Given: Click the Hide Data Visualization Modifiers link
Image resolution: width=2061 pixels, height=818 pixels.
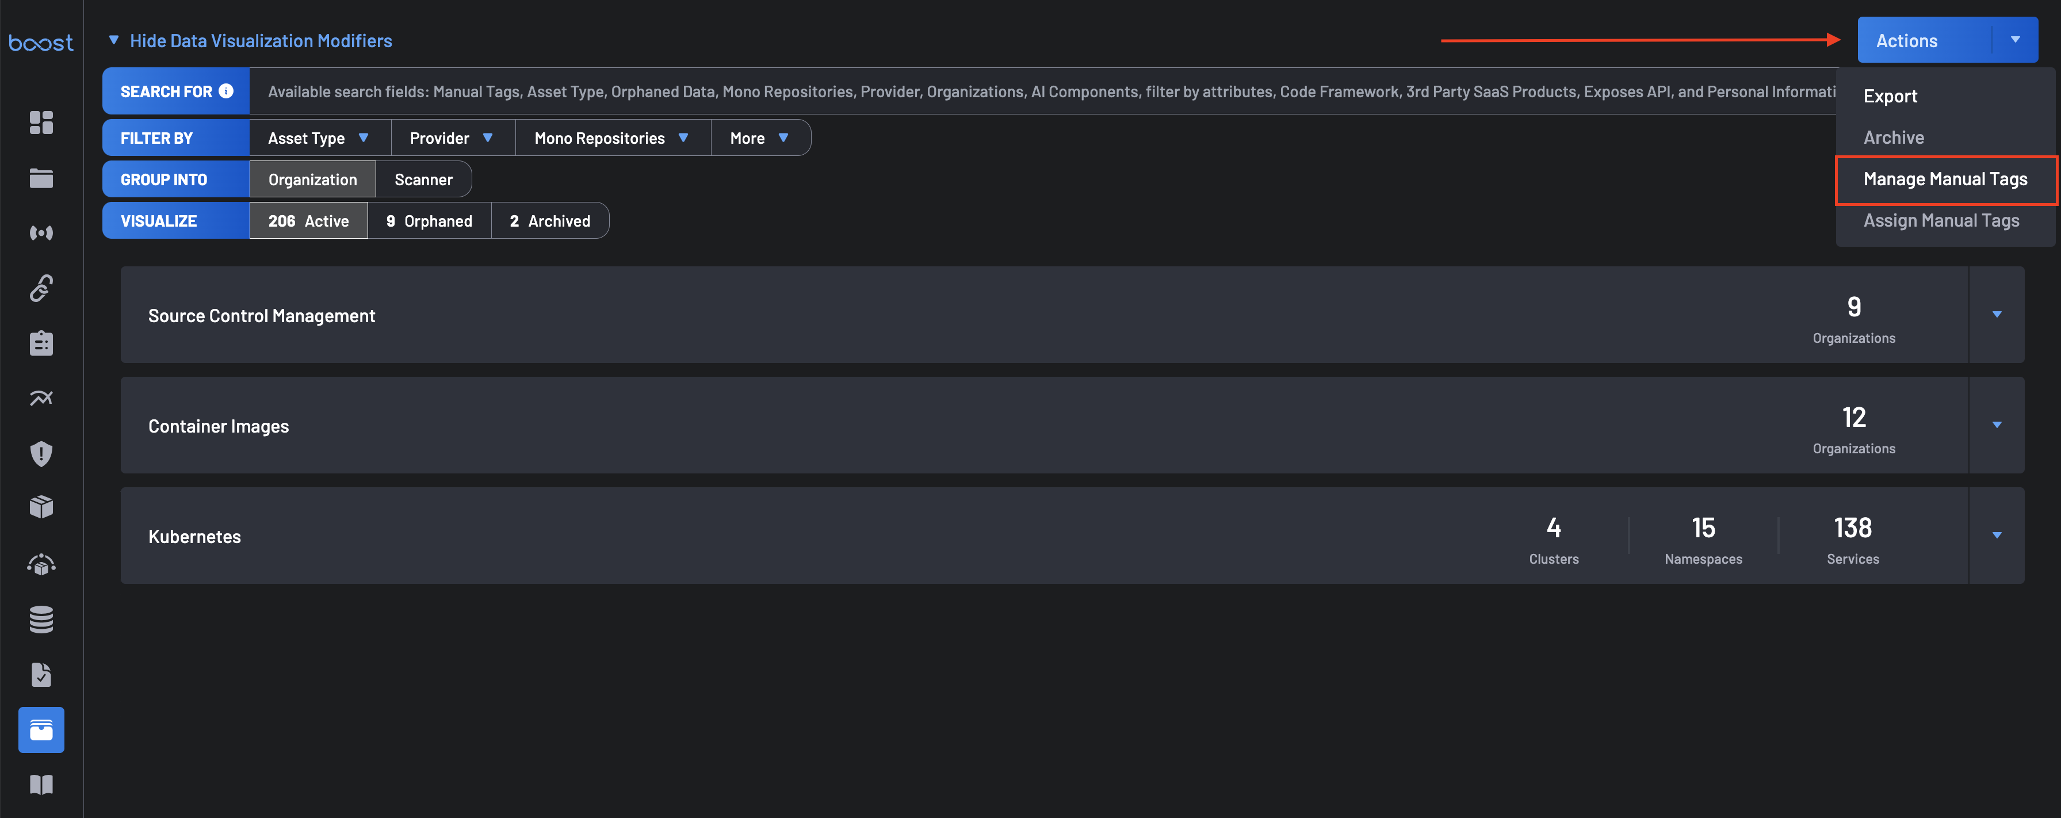Looking at the screenshot, I should 261,41.
